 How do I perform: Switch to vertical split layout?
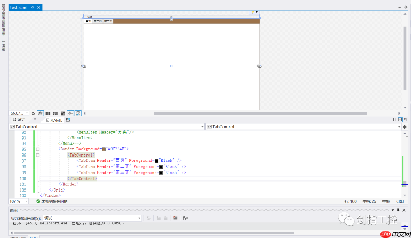click(395, 120)
